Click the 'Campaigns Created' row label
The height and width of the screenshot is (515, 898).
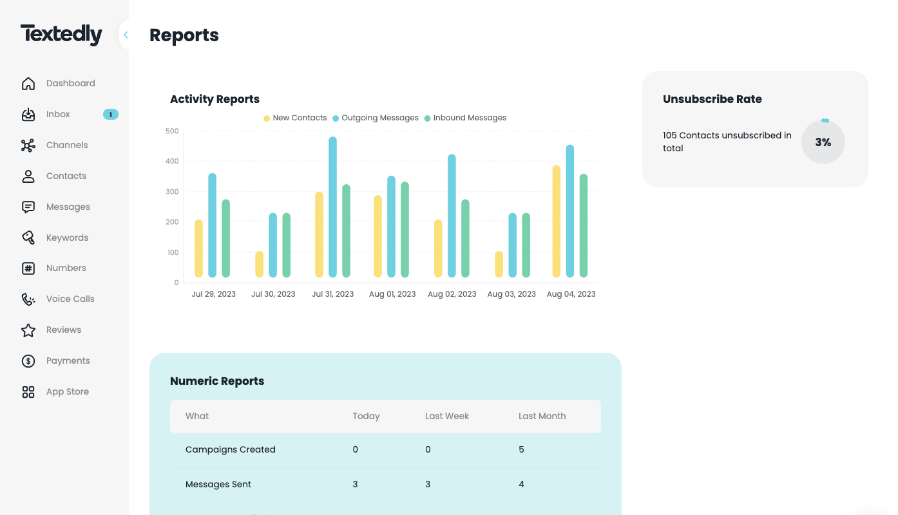[231, 449]
